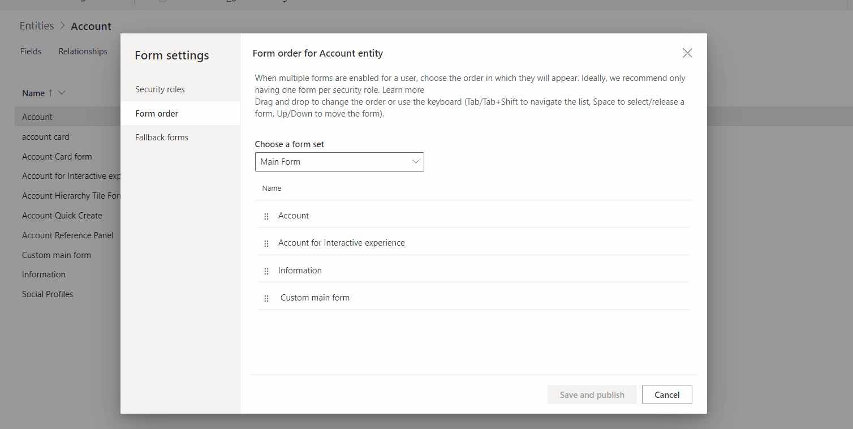Grab the drag dots next to Information

(x=266, y=271)
